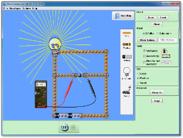Pause the simulation

click(65, 127)
